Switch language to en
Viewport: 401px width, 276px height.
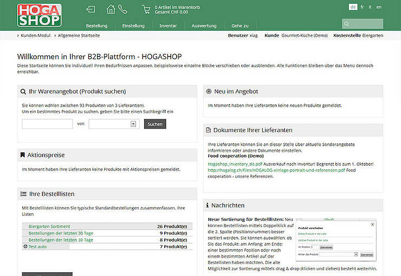[379, 7]
